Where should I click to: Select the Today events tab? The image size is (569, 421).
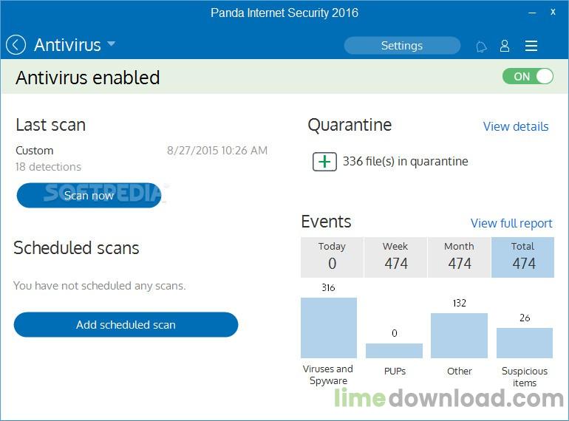point(332,256)
